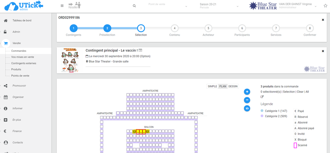Image resolution: width=330 pixels, height=153 pixels.
Task: Zoom in on the seating plan
Action: pyautogui.click(x=247, y=92)
